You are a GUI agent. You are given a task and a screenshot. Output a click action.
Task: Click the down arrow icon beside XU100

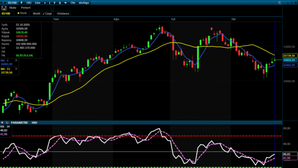pos(21,3)
